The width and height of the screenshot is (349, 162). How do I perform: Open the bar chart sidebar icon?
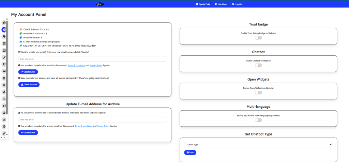point(4,120)
